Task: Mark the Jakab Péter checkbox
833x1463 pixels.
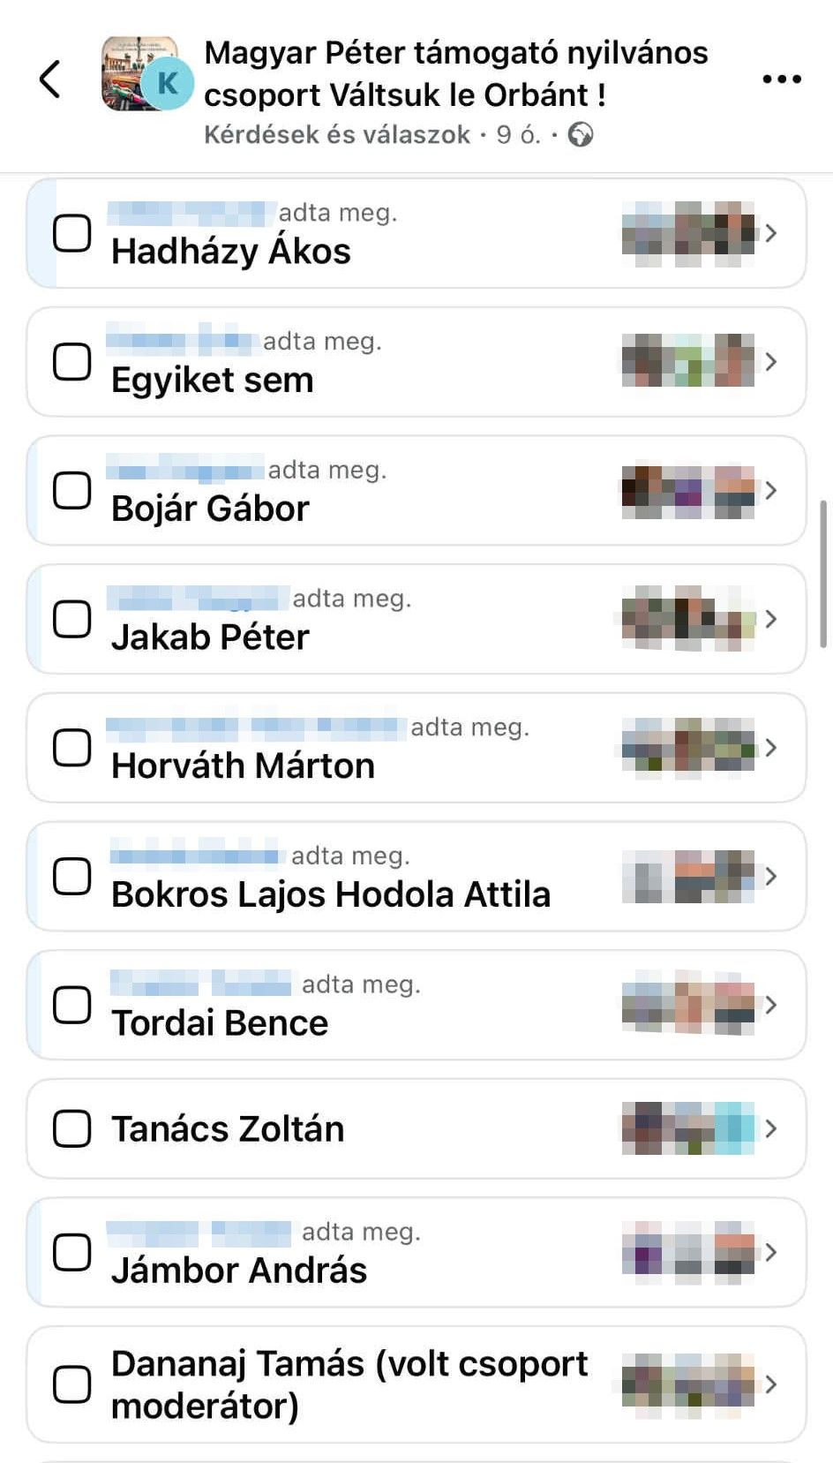Action: (x=72, y=619)
